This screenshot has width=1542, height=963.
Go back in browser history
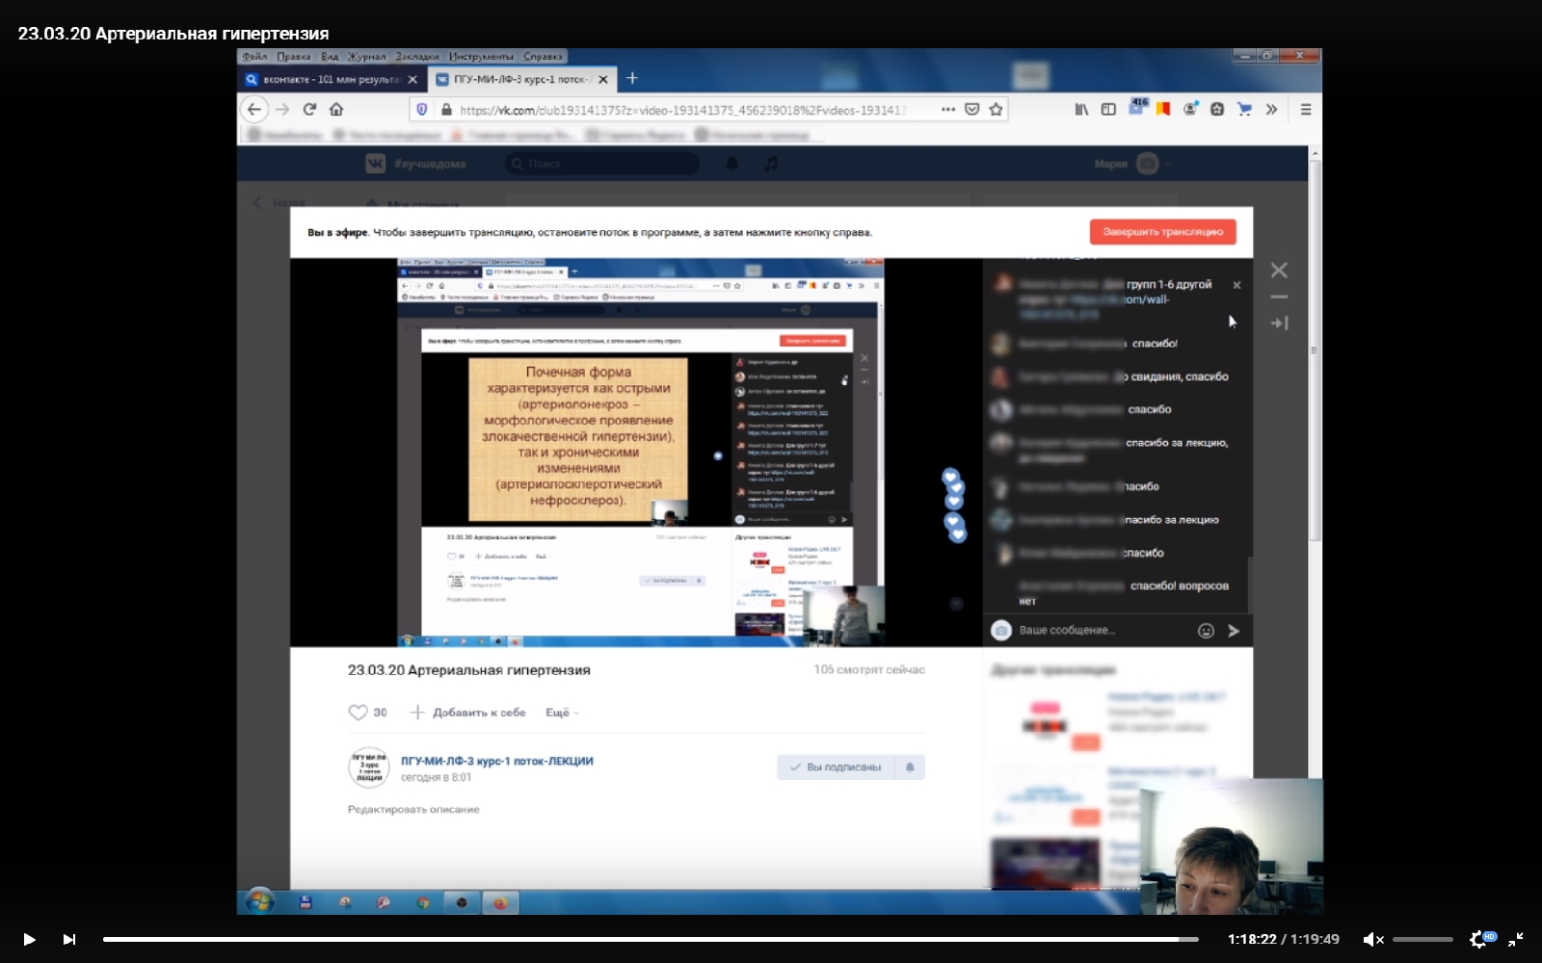tap(254, 110)
